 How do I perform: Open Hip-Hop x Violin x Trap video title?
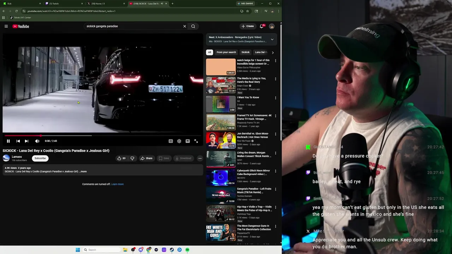[255, 208]
